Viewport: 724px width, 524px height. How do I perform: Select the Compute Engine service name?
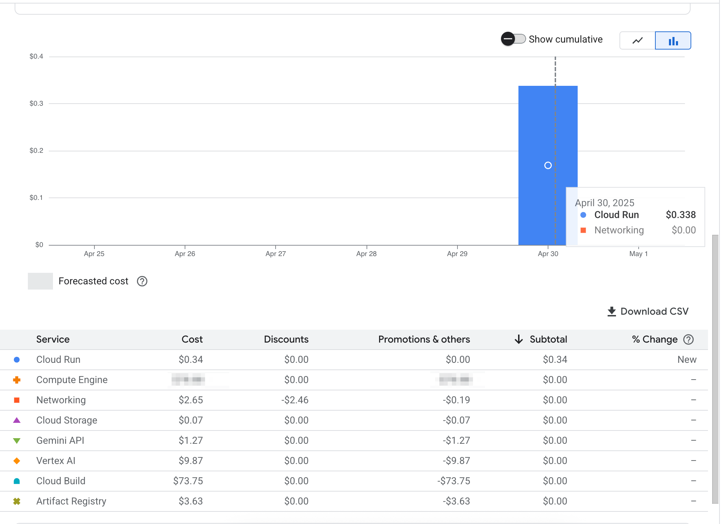point(72,380)
